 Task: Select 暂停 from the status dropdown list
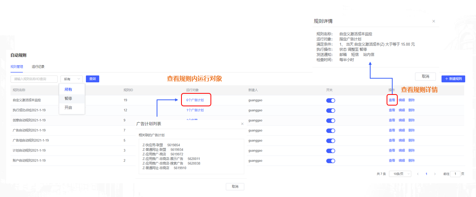click(68, 98)
